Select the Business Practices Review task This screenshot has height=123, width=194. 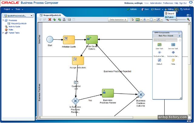coord(108,93)
